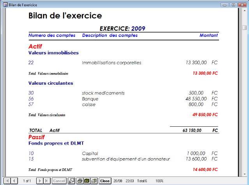This screenshot has width=249, height=185.
Task: Click the 100% zoom indicator
Action: coord(159,181)
